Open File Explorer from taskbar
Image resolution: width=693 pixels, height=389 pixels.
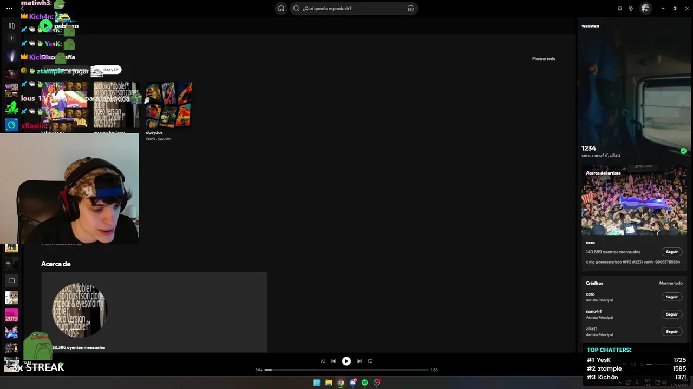tap(329, 383)
